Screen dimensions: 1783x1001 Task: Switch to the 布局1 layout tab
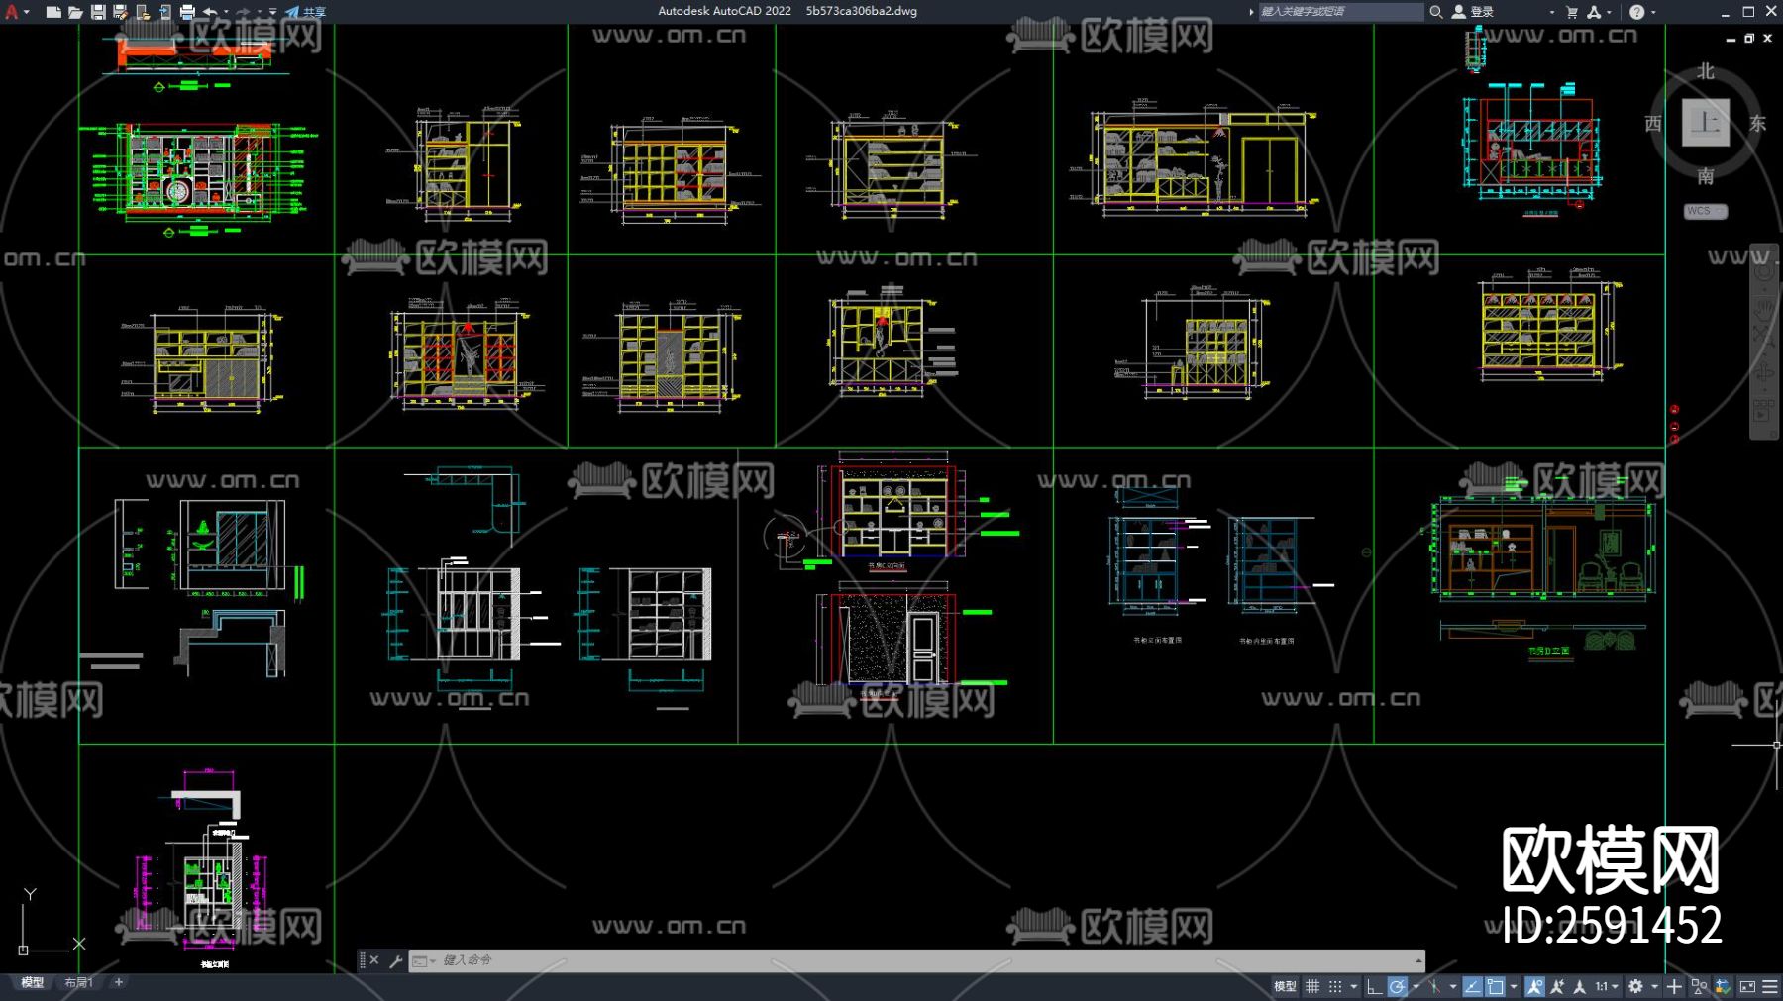pos(78,982)
